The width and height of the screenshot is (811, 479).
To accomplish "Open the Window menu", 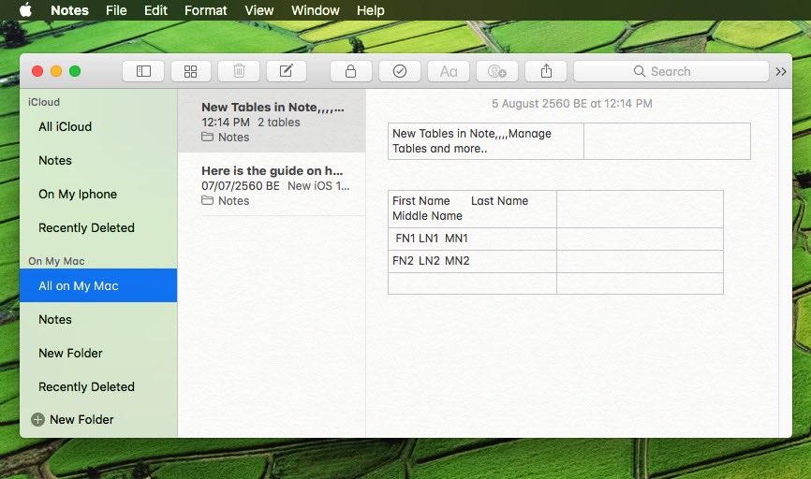I will pos(316,10).
